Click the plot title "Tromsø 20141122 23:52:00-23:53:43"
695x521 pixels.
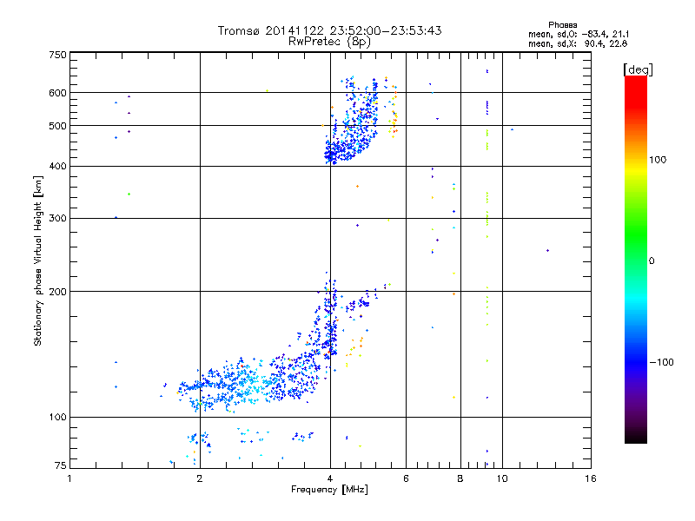330,30
